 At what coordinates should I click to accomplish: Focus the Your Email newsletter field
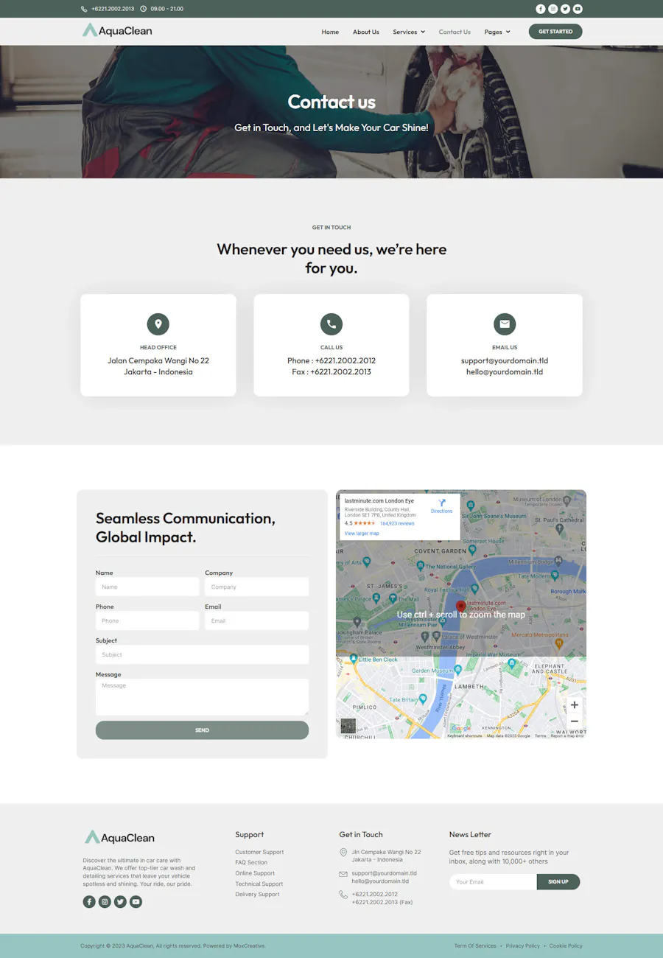click(493, 881)
